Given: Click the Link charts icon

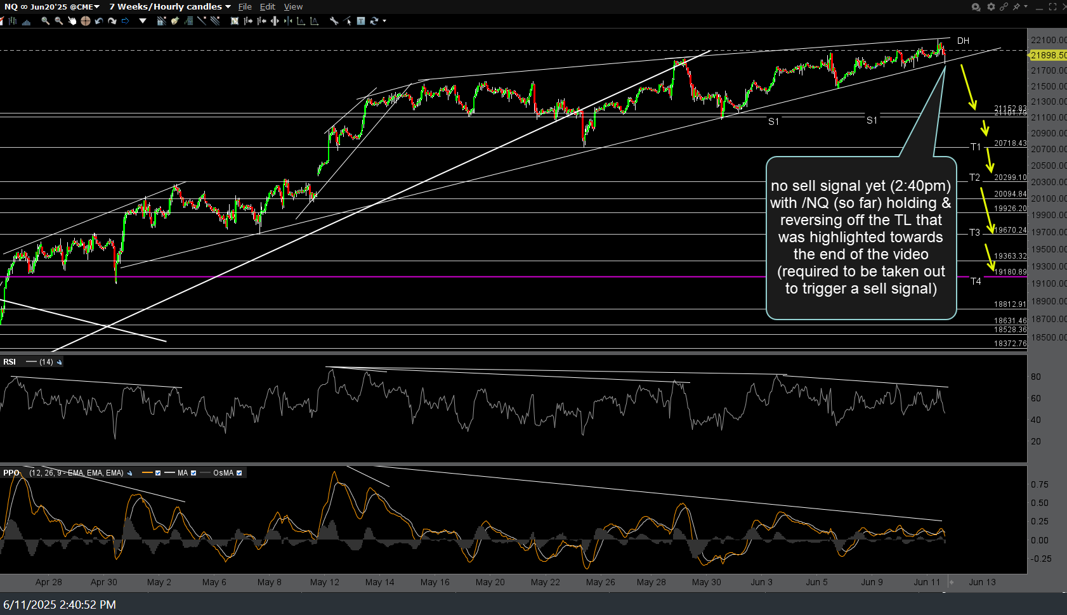Looking at the screenshot, I should coord(1004,6).
